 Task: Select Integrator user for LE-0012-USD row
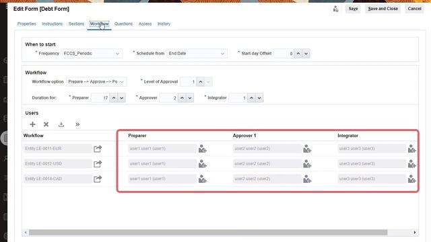coord(411,164)
